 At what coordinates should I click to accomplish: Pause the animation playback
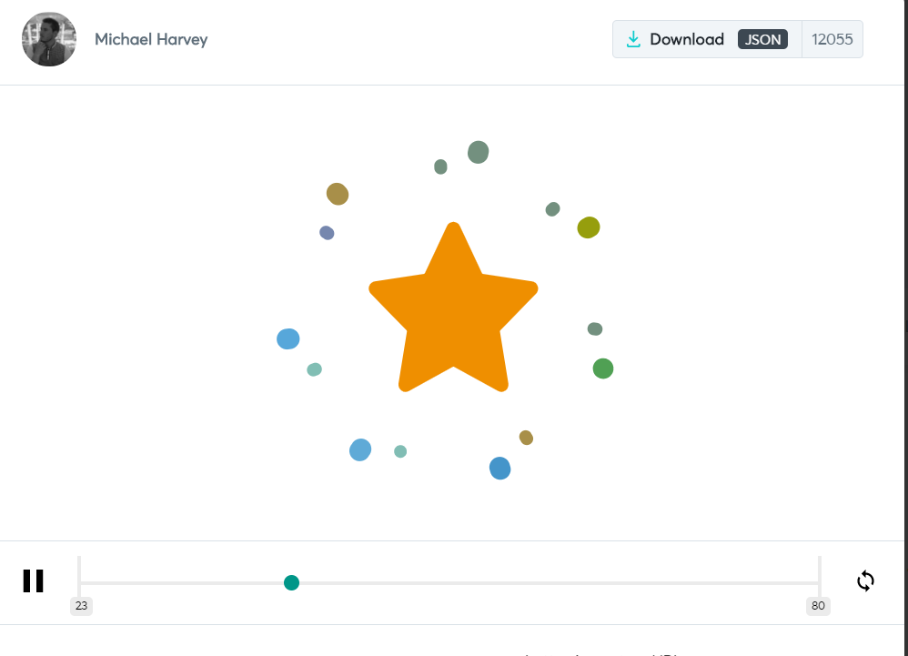[x=34, y=581]
